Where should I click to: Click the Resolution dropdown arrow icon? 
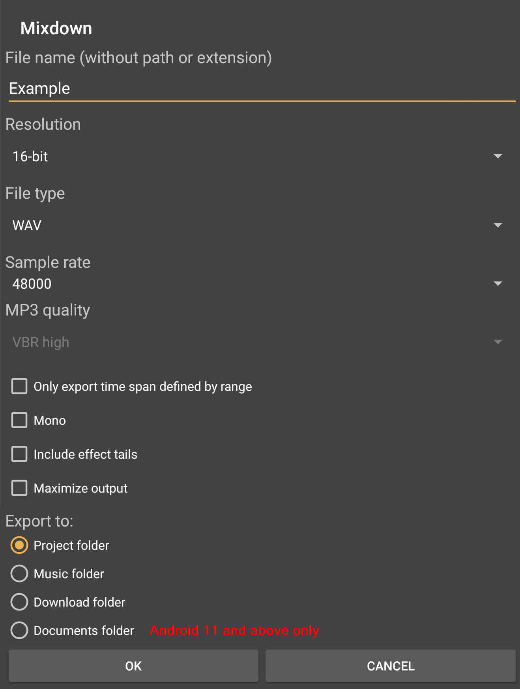point(498,157)
